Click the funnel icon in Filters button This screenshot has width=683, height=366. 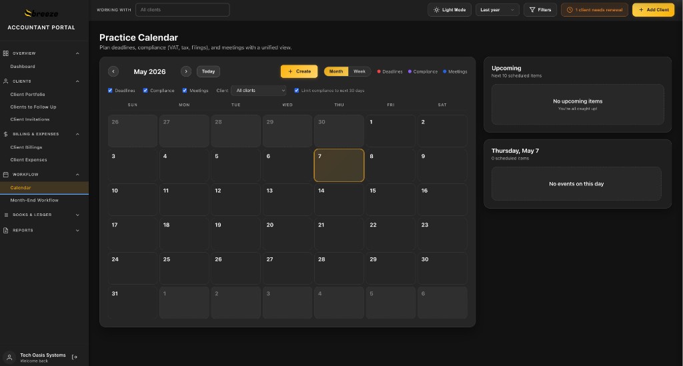coord(532,9)
